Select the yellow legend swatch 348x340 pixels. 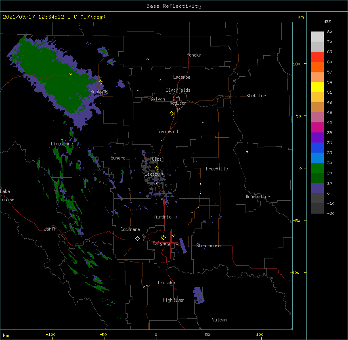tap(317, 87)
